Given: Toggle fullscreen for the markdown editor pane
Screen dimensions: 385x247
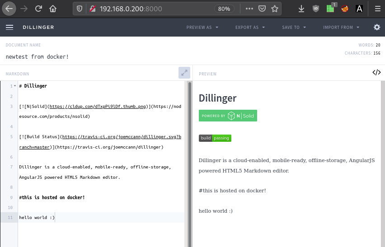Looking at the screenshot, I should [x=184, y=73].
